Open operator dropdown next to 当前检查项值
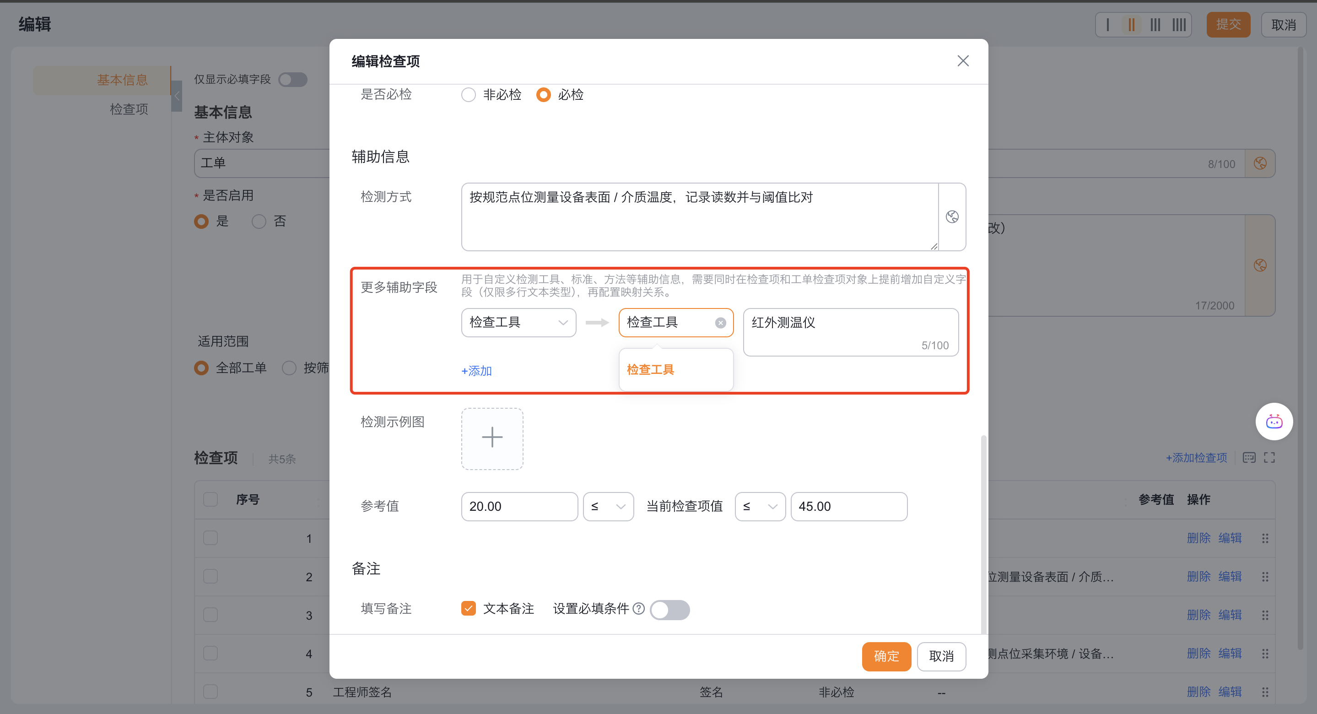The width and height of the screenshot is (1317, 714). tap(760, 507)
